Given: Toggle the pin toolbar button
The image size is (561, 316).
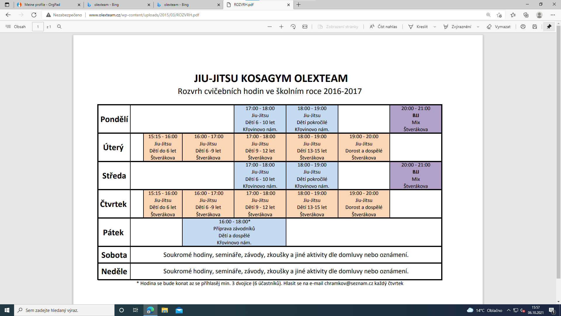Looking at the screenshot, I should (549, 27).
